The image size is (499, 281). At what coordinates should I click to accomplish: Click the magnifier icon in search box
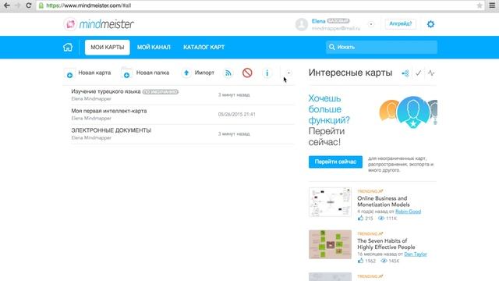(x=332, y=47)
